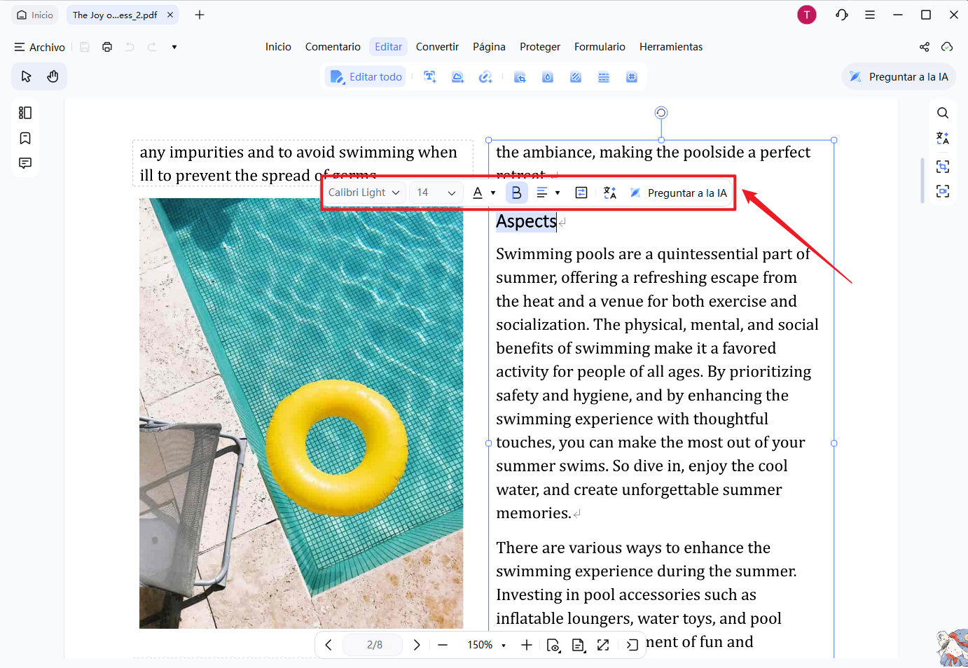The height and width of the screenshot is (668, 968).
Task: Open the Bates Numbering tool
Action: pyautogui.click(x=632, y=77)
